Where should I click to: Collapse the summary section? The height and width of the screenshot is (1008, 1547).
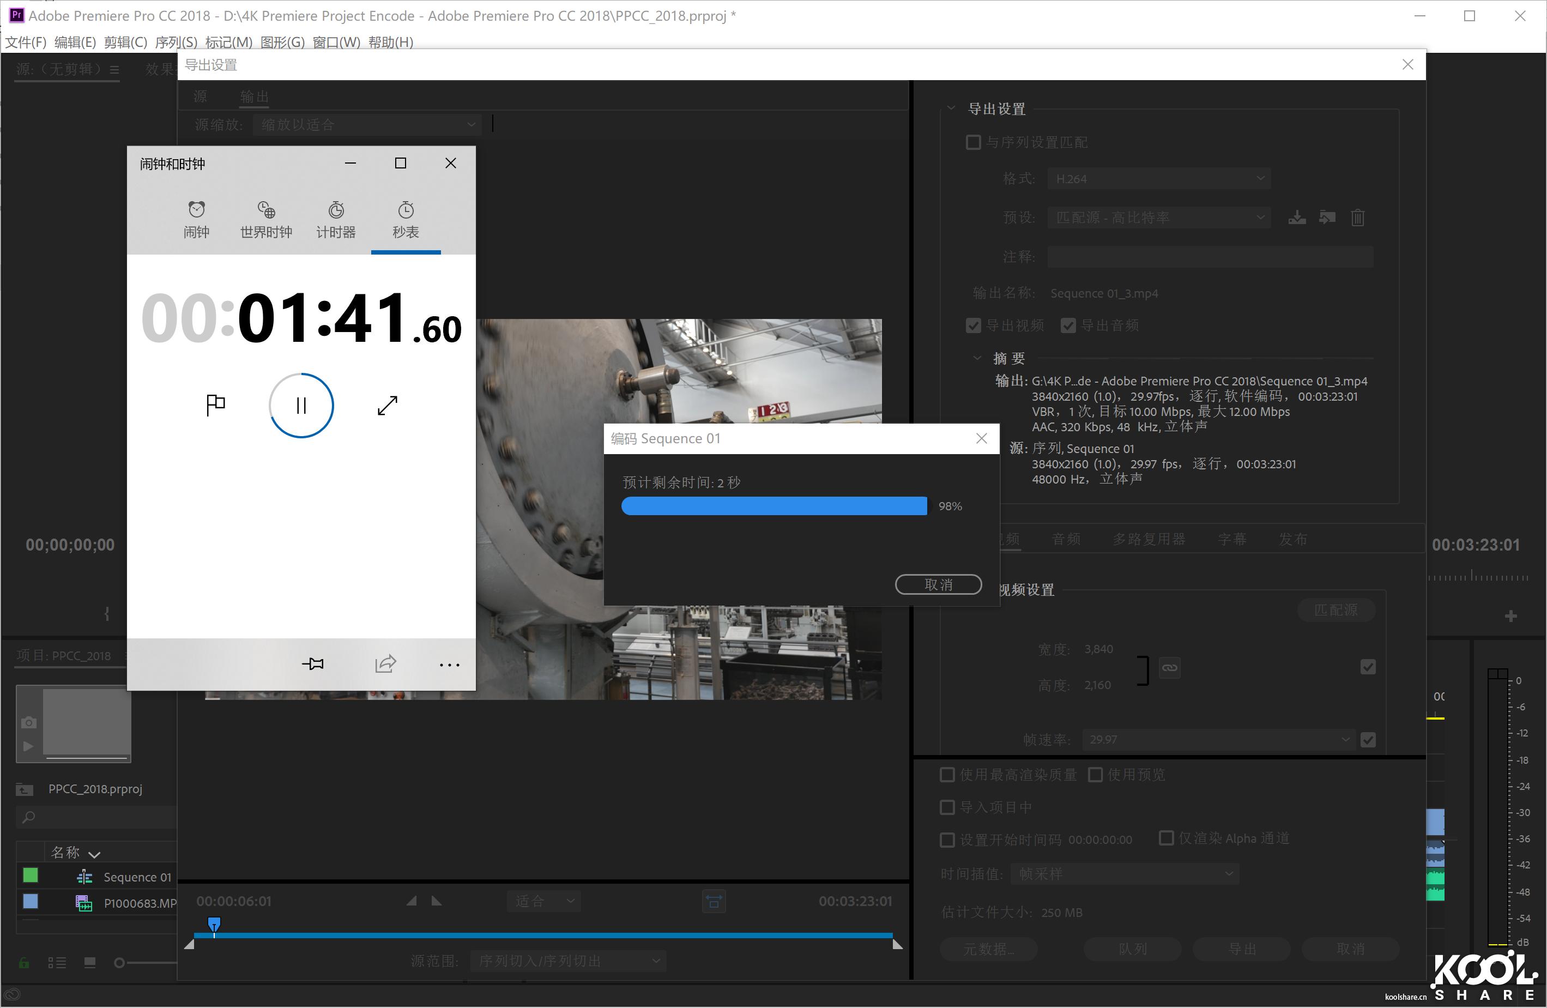976,358
